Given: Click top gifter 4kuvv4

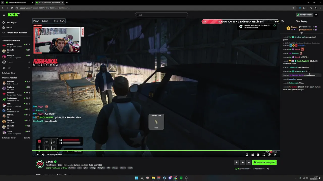Looking at the screenshot, I should click(294, 27).
